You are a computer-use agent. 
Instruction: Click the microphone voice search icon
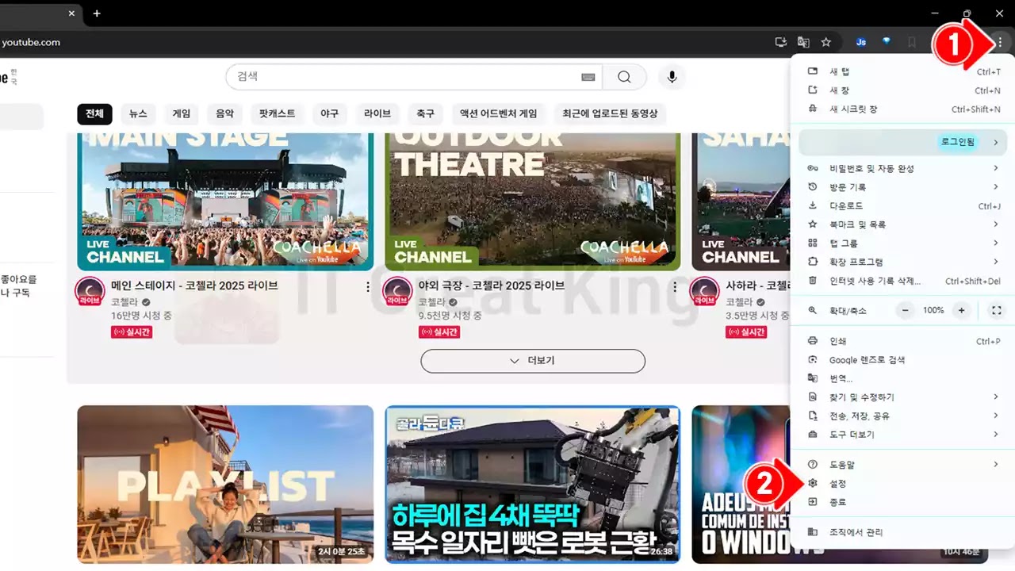point(672,77)
